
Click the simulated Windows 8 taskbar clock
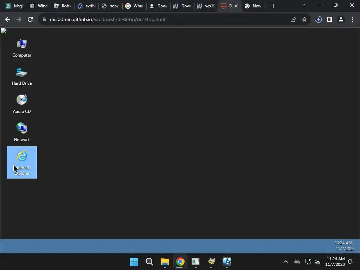coord(345,246)
